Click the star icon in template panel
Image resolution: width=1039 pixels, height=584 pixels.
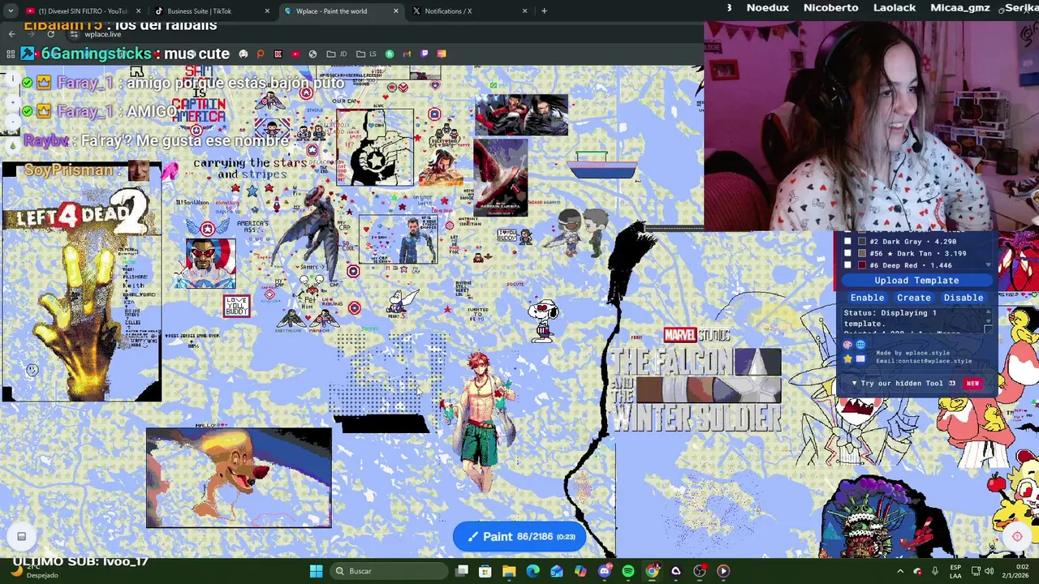pyautogui.click(x=848, y=358)
